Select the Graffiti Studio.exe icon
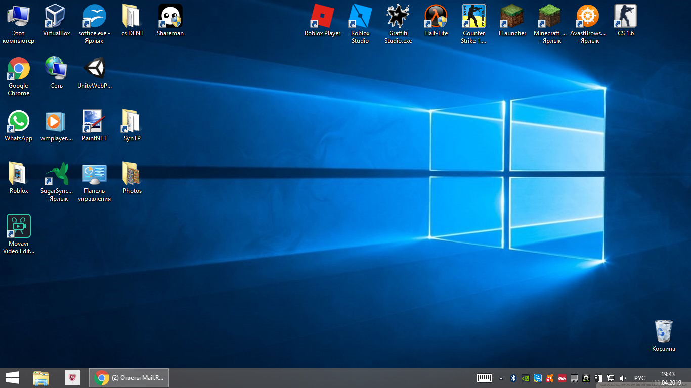 tap(398, 24)
